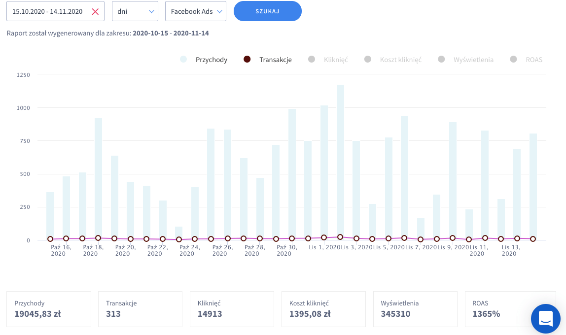Click the tallest revenue bar near Lis 3
The height and width of the screenshot is (335, 566).
tap(340, 163)
